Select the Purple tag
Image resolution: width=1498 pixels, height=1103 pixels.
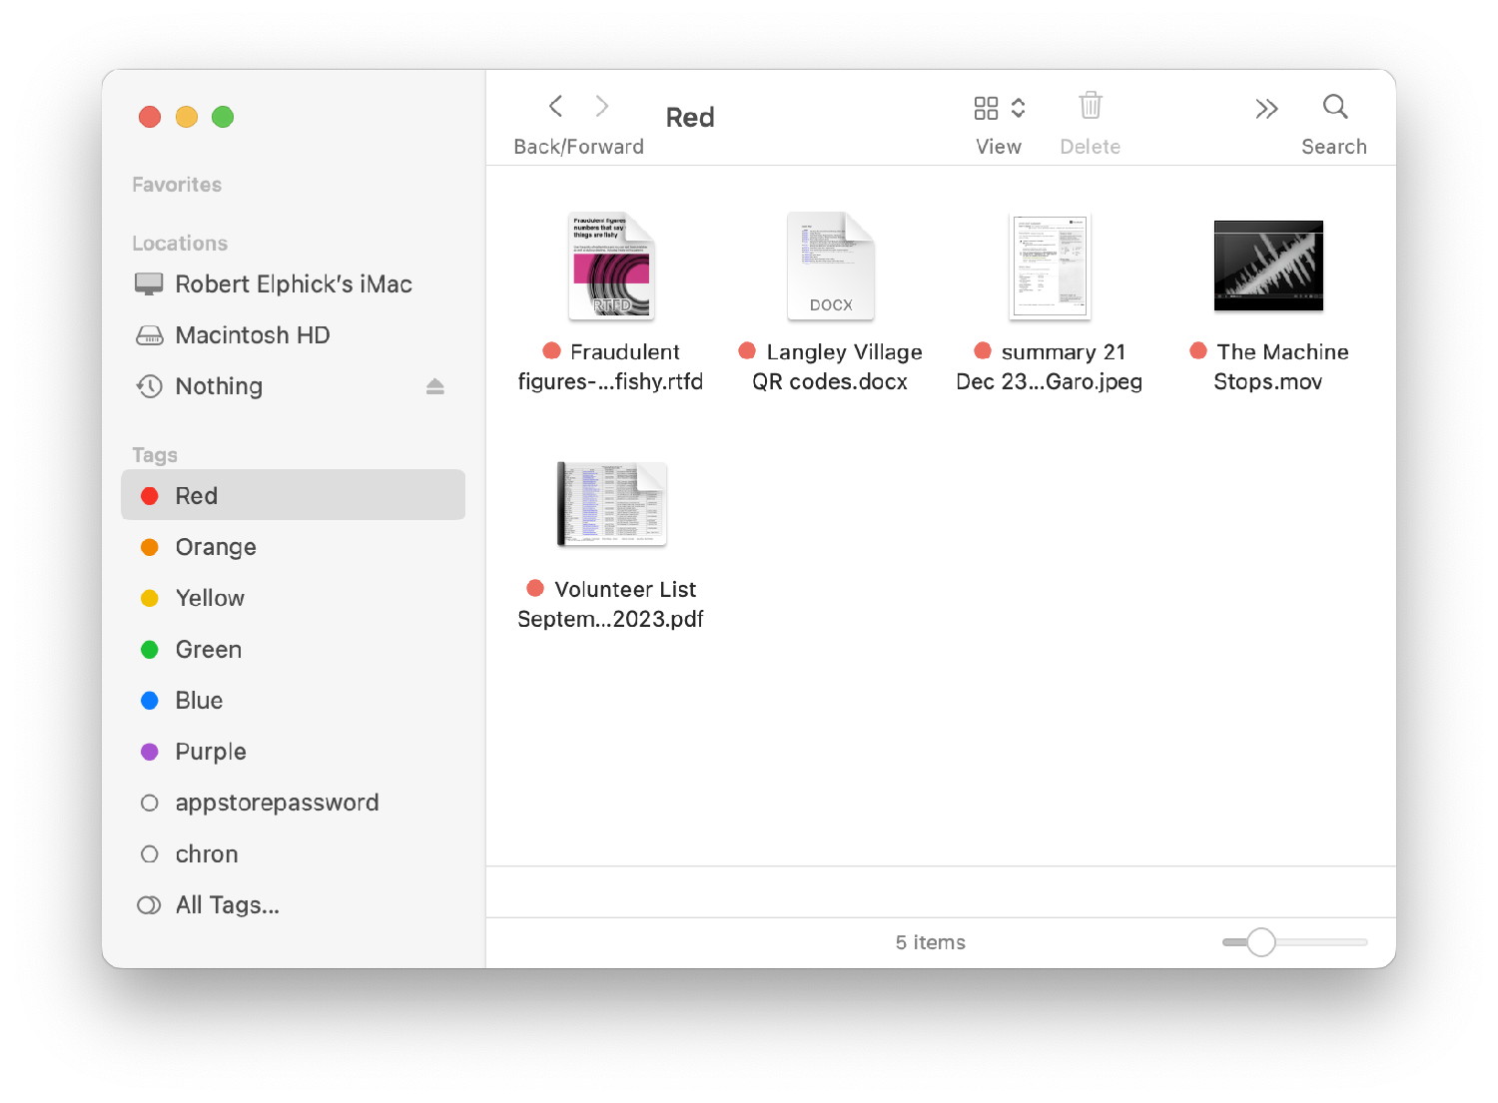[x=293, y=752]
